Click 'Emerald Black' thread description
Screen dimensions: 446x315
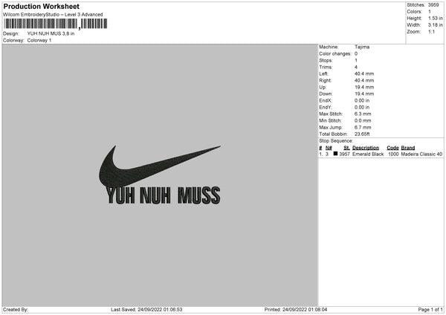pos(368,154)
